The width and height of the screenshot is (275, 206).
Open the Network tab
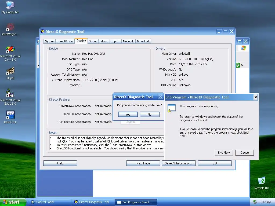pyautogui.click(x=128, y=41)
